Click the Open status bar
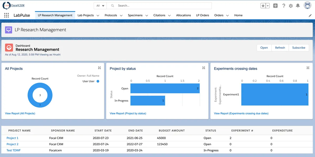 click(165, 88)
